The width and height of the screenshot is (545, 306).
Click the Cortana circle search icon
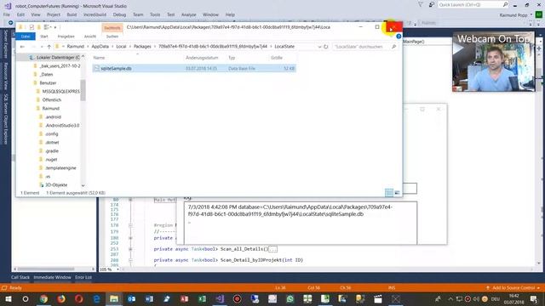(26, 298)
